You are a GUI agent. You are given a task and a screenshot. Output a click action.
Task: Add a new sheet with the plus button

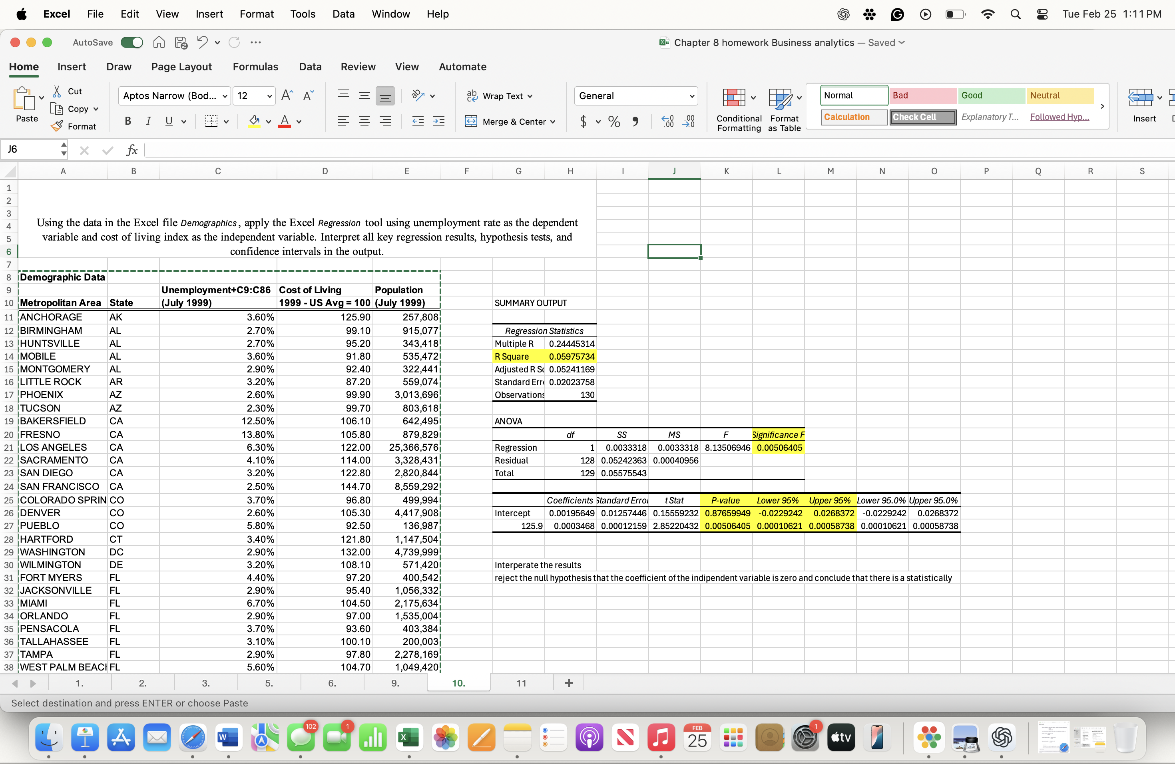coord(569,683)
